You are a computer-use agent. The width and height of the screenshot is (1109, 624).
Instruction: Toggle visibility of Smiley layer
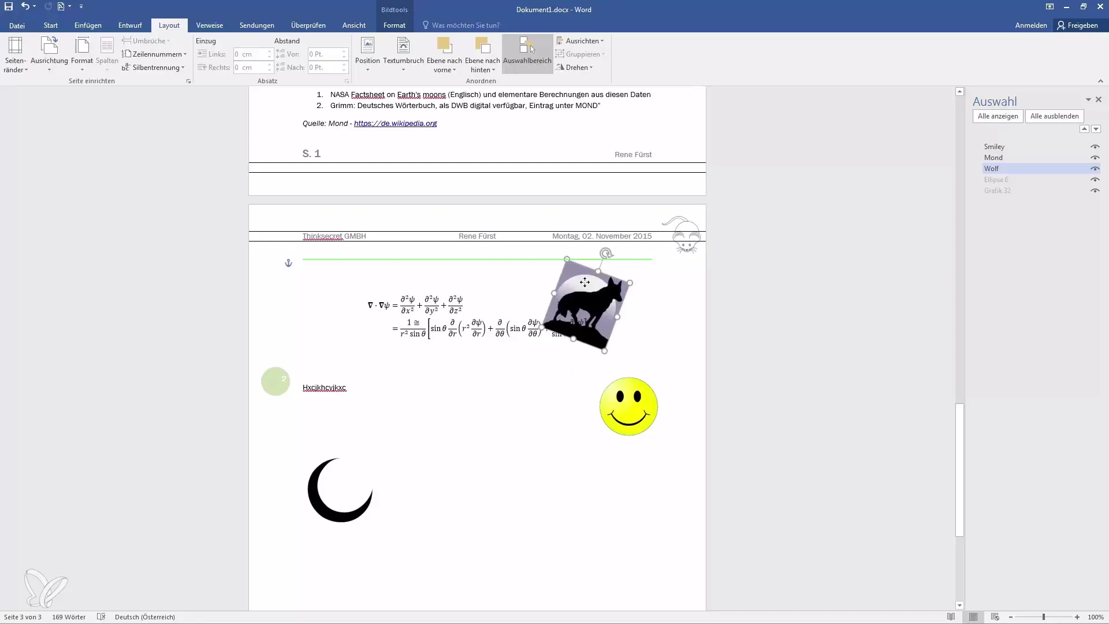click(1095, 146)
